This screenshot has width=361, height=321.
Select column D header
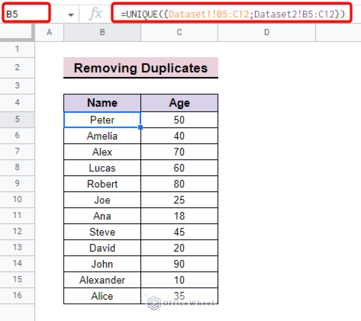point(266,32)
